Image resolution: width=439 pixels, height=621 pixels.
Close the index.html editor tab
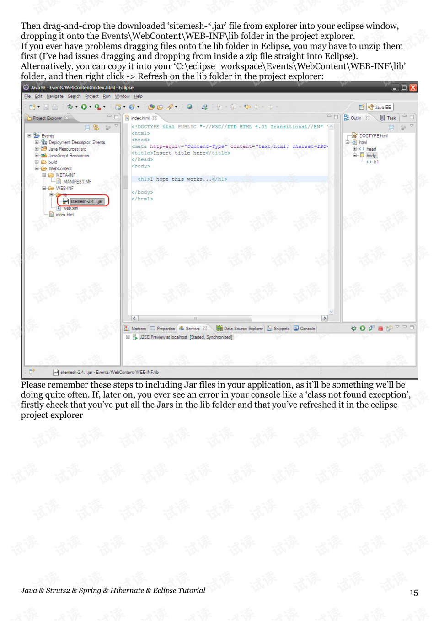pos(155,118)
